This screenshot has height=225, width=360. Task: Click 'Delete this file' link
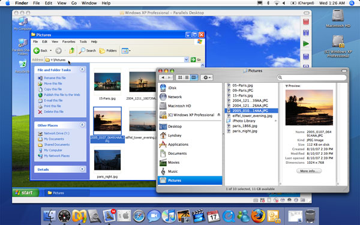click(53, 112)
